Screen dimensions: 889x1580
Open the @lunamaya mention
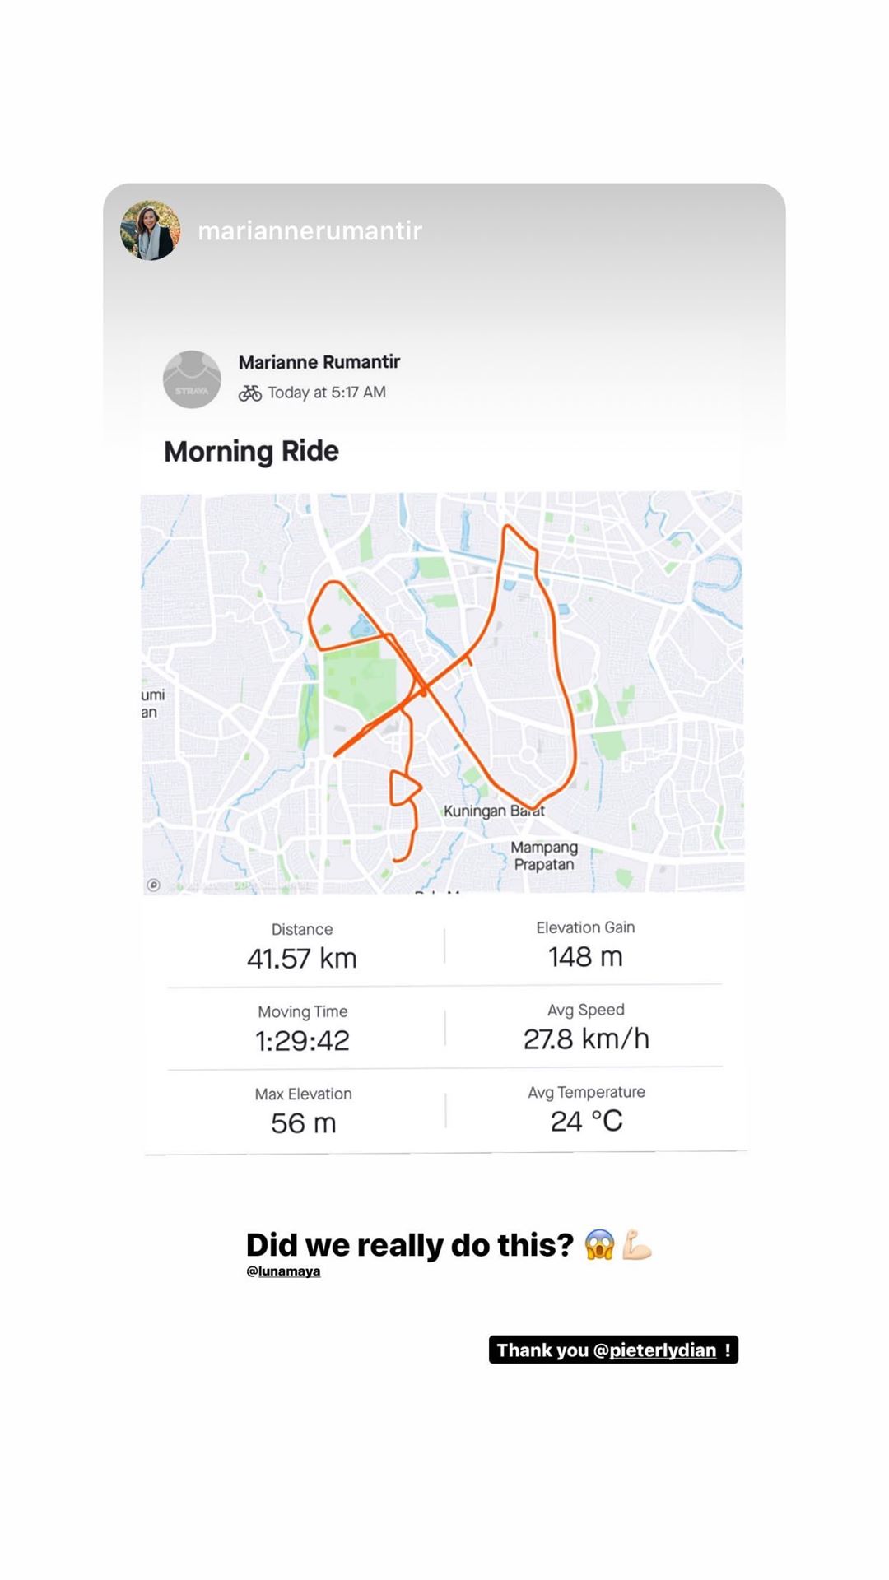click(283, 1271)
